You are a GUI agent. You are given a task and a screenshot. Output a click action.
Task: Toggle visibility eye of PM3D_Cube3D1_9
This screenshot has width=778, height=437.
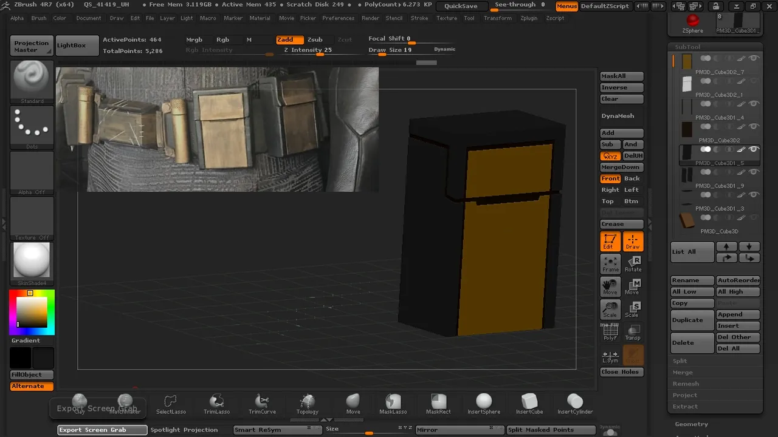(754, 172)
